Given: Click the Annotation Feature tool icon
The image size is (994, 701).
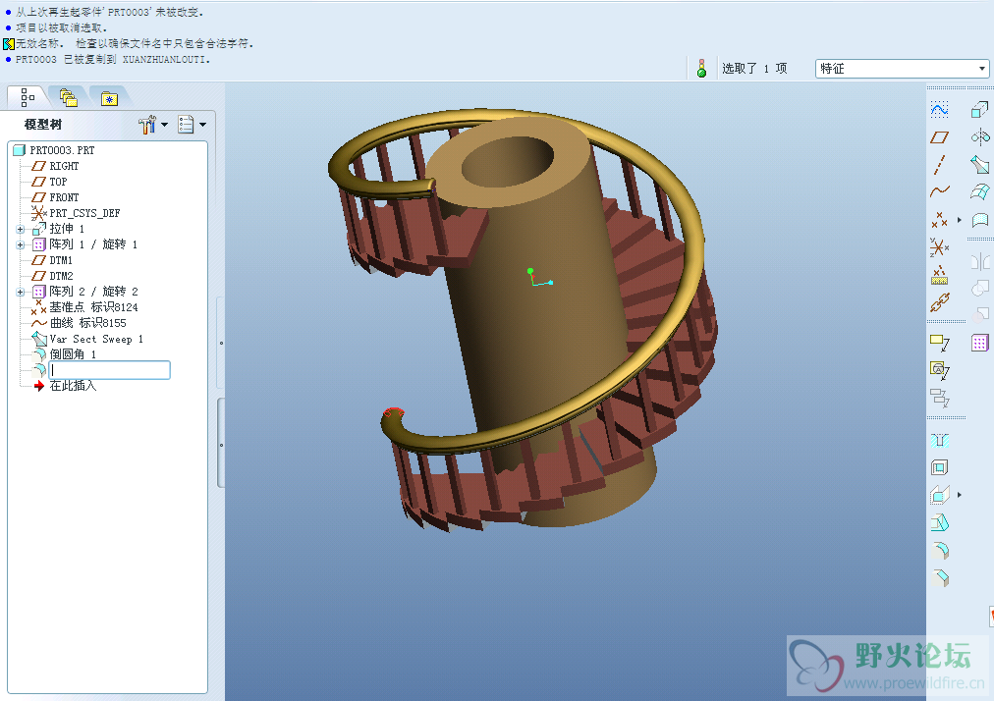Looking at the screenshot, I should pos(939,343).
